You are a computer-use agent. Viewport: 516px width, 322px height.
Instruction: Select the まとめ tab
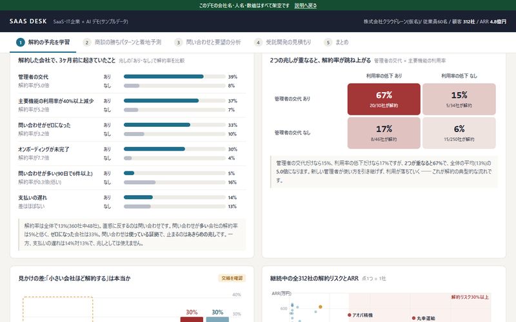click(336, 42)
